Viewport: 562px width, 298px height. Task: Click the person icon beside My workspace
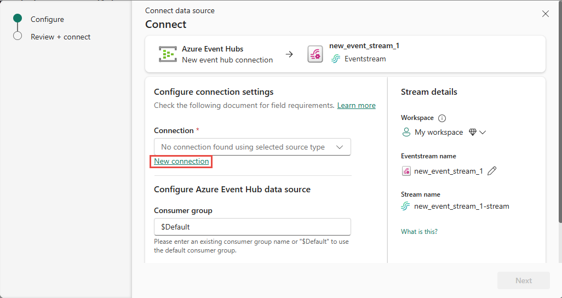pos(406,132)
